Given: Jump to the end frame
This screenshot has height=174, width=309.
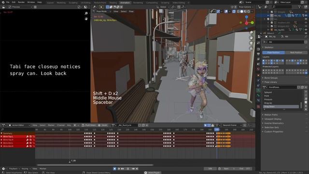Looking at the screenshot, I should point(137,169).
